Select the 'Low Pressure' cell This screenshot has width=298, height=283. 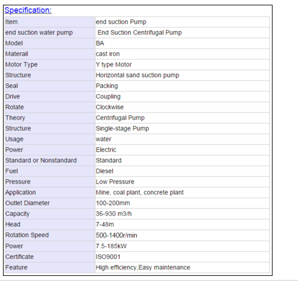pos(182,182)
